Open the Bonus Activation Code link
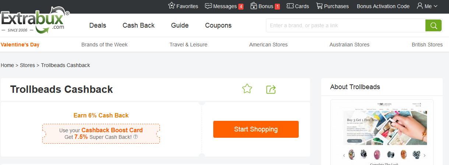Viewport: 449px width, 165px height. click(383, 6)
